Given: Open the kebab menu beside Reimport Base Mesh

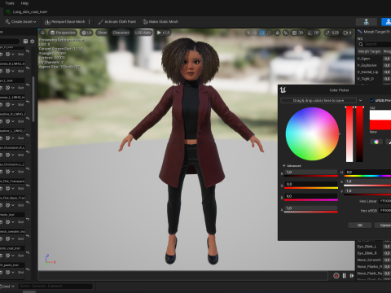Looking at the screenshot, I should (90, 22).
